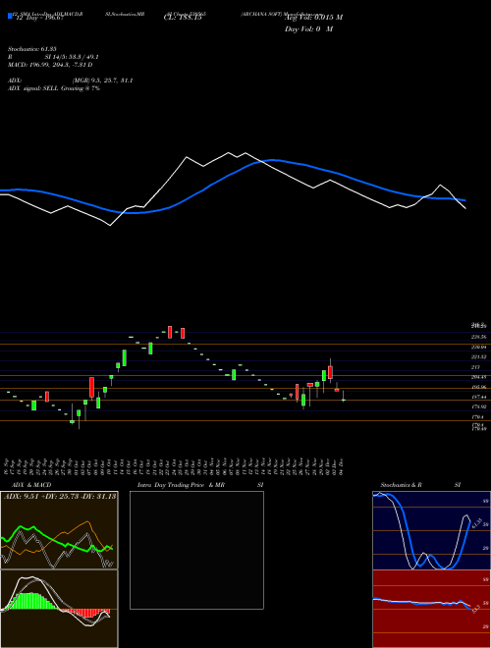Image resolution: width=491 pixels, height=648 pixels.
Task: Click the 221.32 price axis label
Action: coord(478,356)
